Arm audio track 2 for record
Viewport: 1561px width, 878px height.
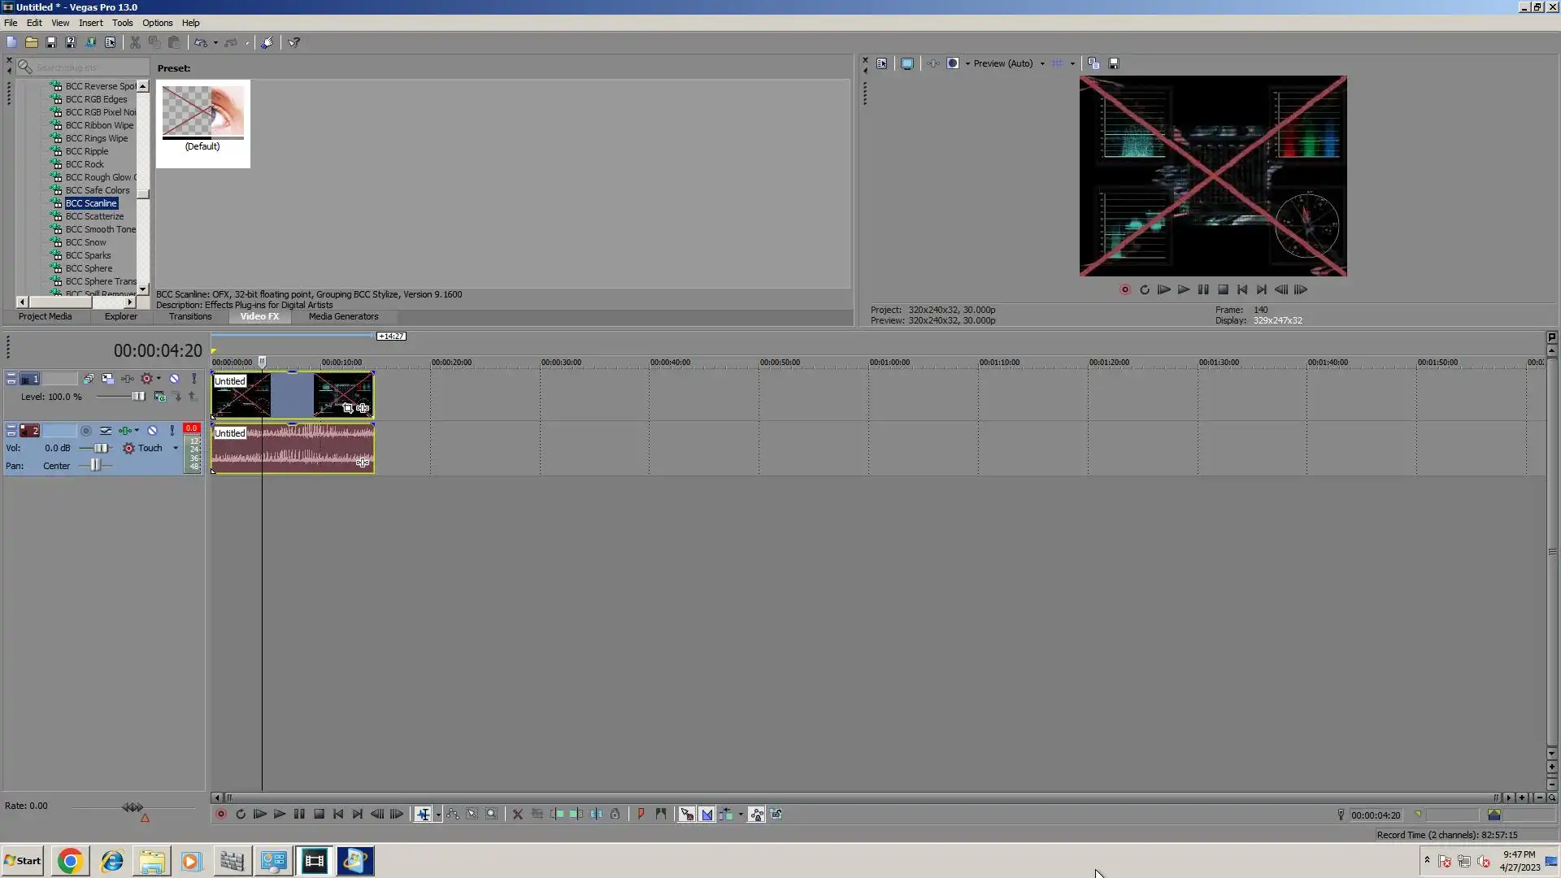click(86, 431)
